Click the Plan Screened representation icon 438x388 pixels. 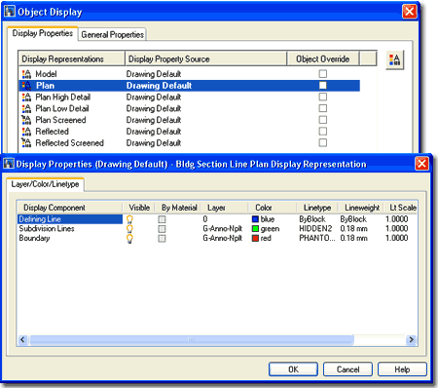pyautogui.click(x=26, y=120)
